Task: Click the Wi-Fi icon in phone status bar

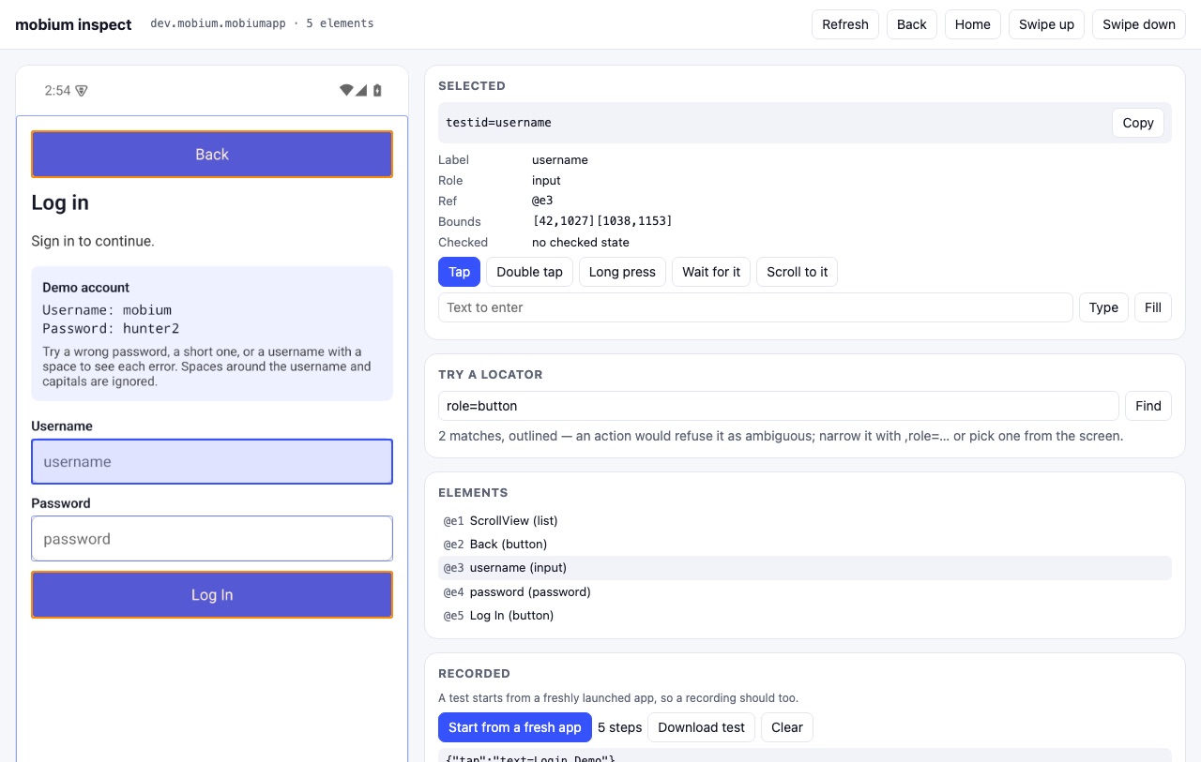Action: [x=346, y=91]
